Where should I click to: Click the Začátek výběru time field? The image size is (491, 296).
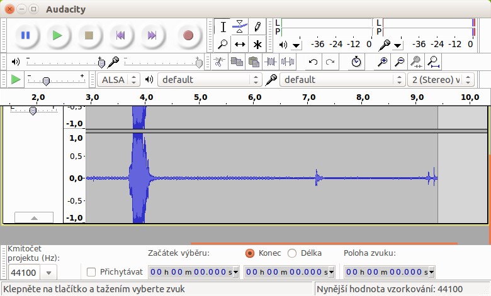(191, 272)
